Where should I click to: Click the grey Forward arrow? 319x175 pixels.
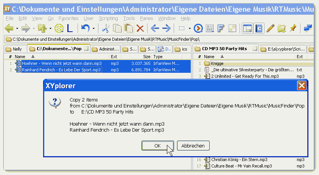(x=26, y=28)
